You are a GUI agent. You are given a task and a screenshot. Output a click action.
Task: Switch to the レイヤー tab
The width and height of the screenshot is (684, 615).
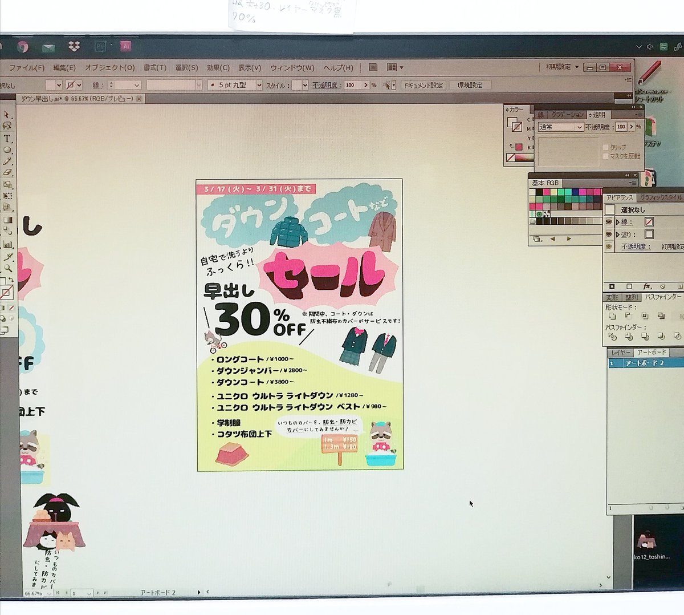point(620,353)
